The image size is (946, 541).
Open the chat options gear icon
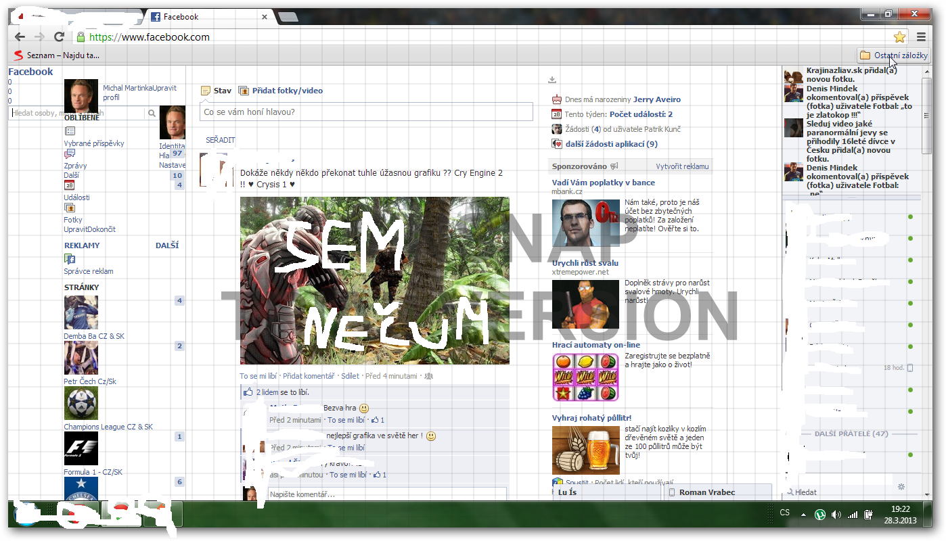tap(901, 486)
